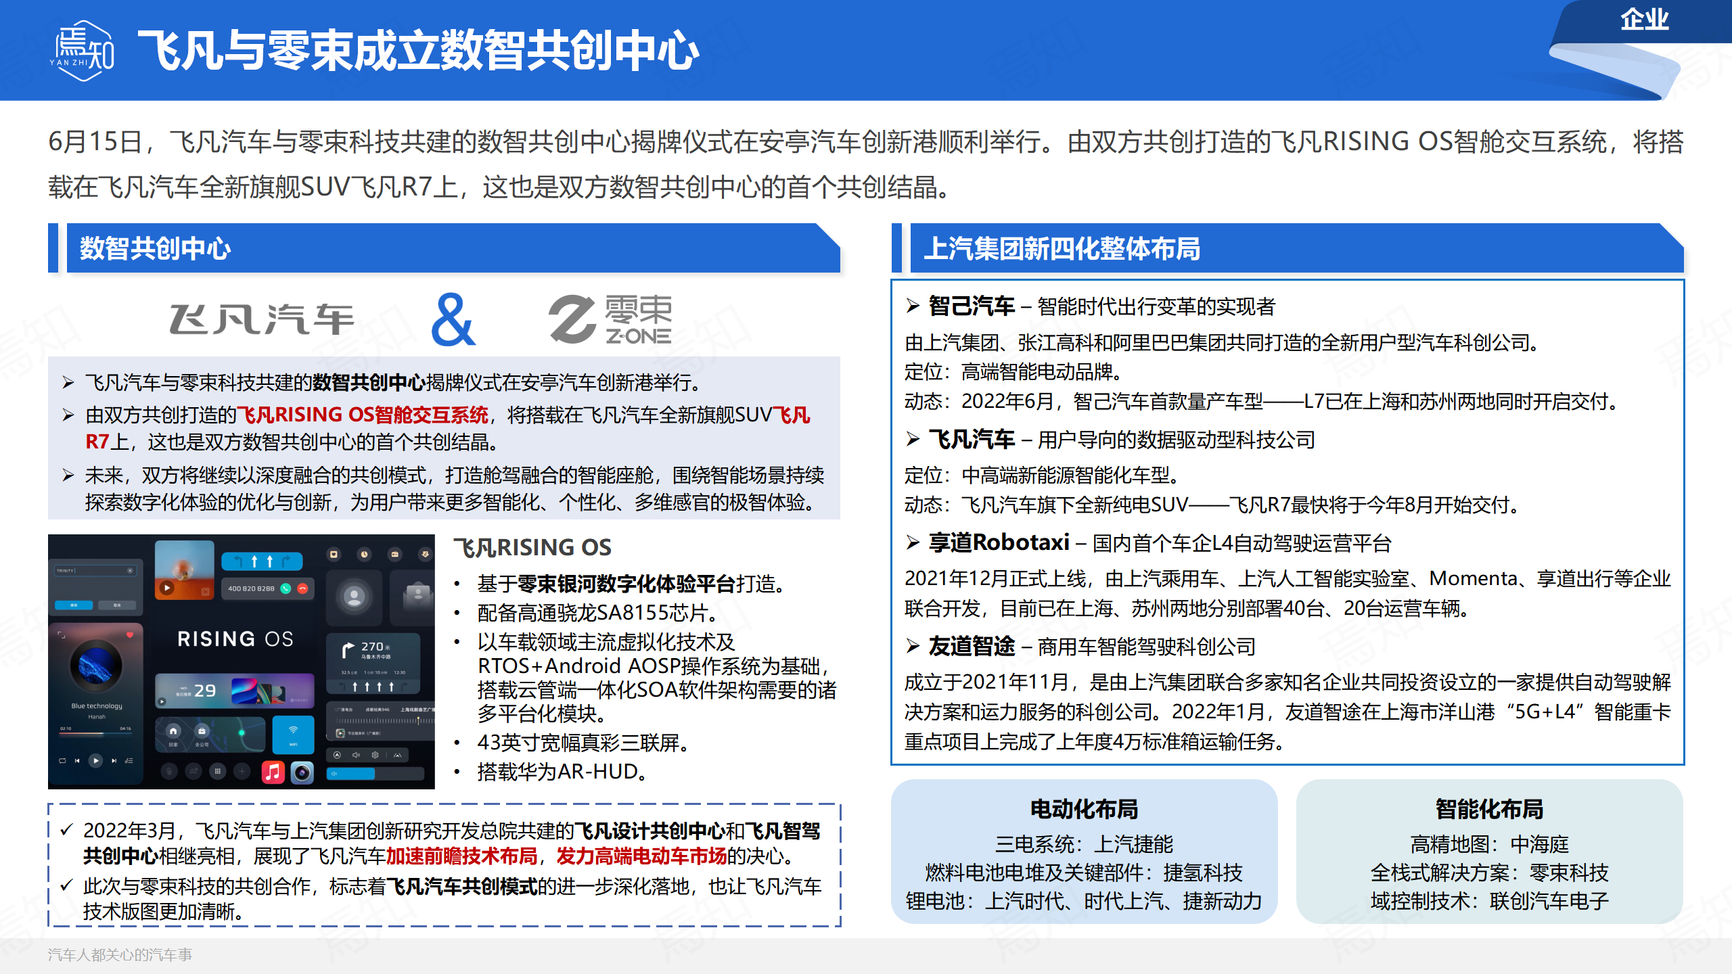Click the line 高精地图：中海庭
This screenshot has width=1732, height=974.
coord(1489,844)
